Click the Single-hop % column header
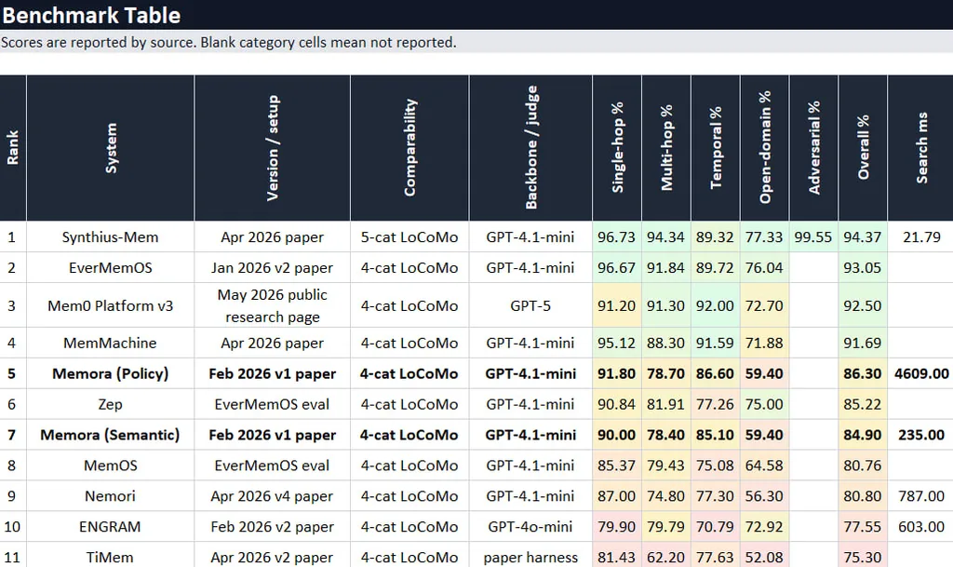 [x=617, y=148]
